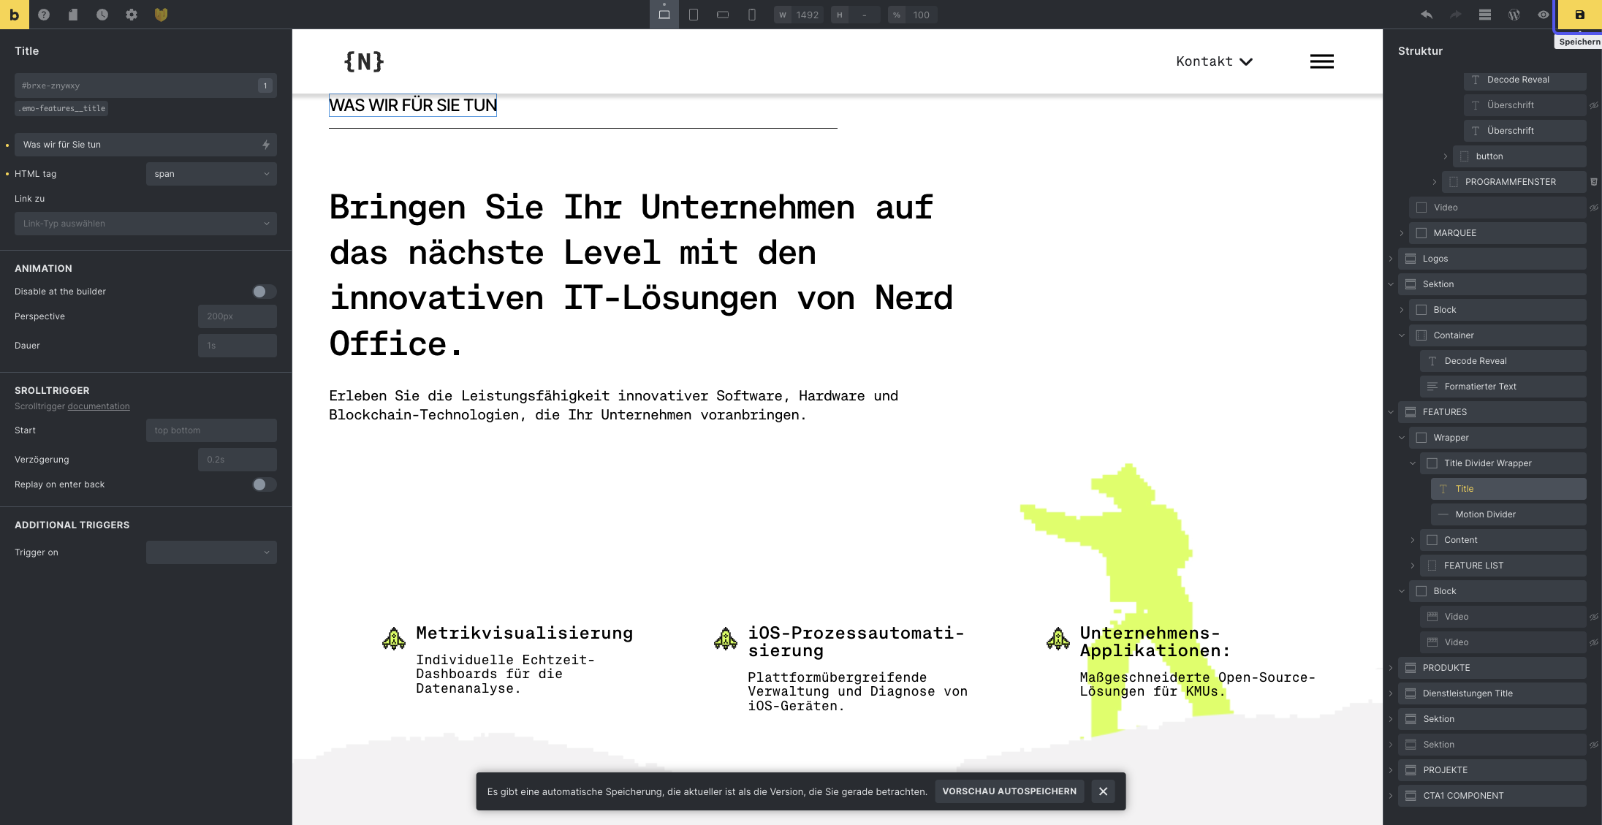Image resolution: width=1602 pixels, height=825 pixels.
Task: Switch to mobile portrait breakpoint
Action: pos(752,15)
